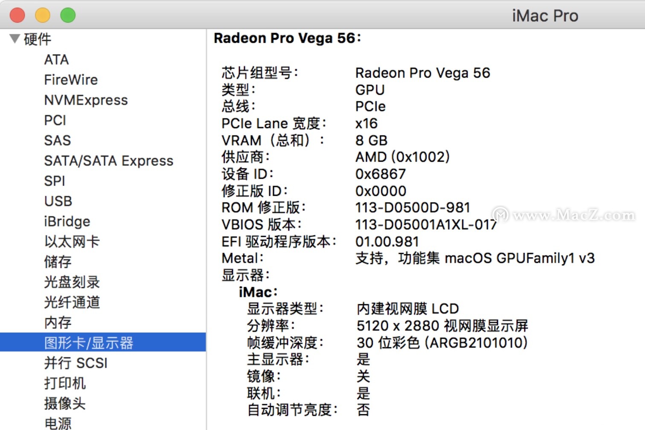The height and width of the screenshot is (430, 645).
Task: Choose PCI from the hardware list
Action: tap(55, 120)
